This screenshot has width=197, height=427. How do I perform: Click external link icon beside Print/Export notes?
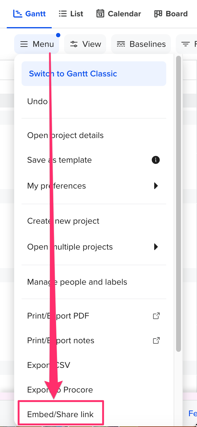[156, 340]
